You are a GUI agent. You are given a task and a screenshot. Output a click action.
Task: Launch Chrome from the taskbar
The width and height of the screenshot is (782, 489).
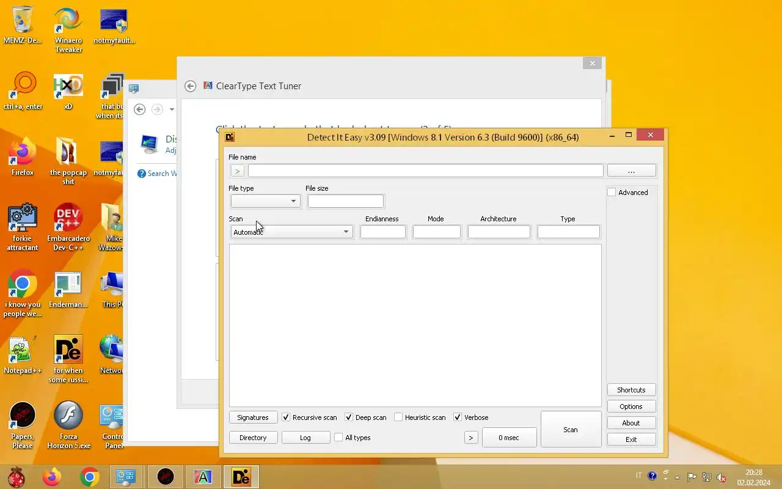click(90, 477)
